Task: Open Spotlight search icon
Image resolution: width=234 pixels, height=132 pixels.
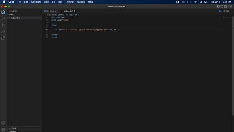Action: [x=201, y=2]
